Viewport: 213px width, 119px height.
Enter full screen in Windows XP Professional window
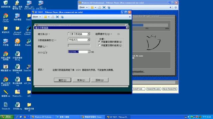coord(104,7)
